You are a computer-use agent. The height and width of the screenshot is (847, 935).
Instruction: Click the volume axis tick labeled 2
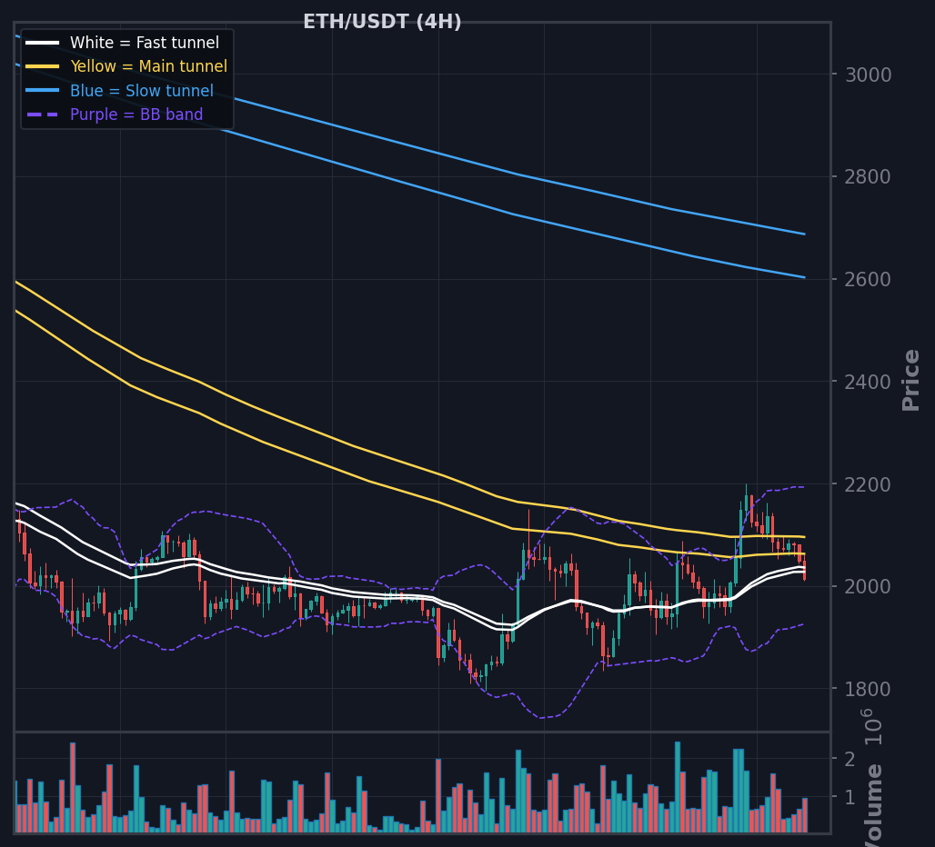click(x=850, y=760)
